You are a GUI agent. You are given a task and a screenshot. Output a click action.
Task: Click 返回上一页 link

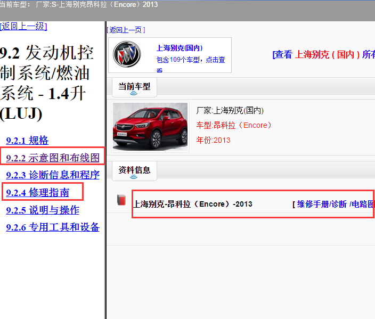126,30
